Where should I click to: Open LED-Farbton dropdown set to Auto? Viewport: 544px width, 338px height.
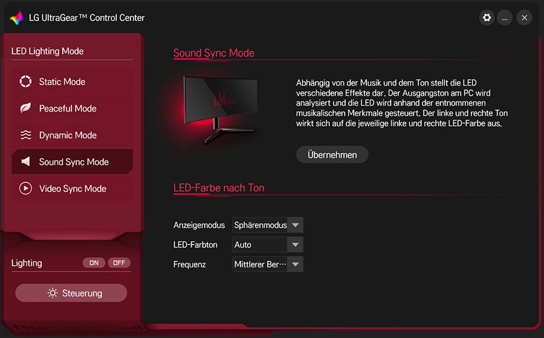click(x=268, y=244)
